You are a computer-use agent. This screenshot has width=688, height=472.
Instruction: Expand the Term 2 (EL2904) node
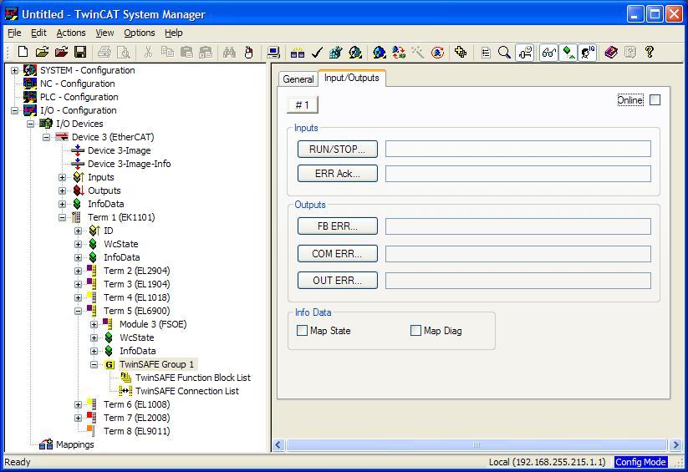pyautogui.click(x=78, y=272)
